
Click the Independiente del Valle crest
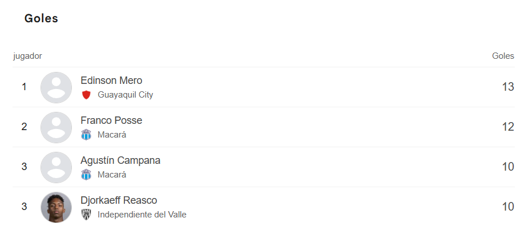(x=86, y=215)
